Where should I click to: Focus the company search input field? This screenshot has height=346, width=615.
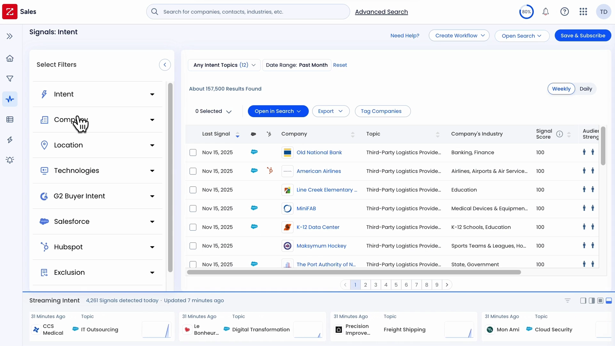pos(248,12)
